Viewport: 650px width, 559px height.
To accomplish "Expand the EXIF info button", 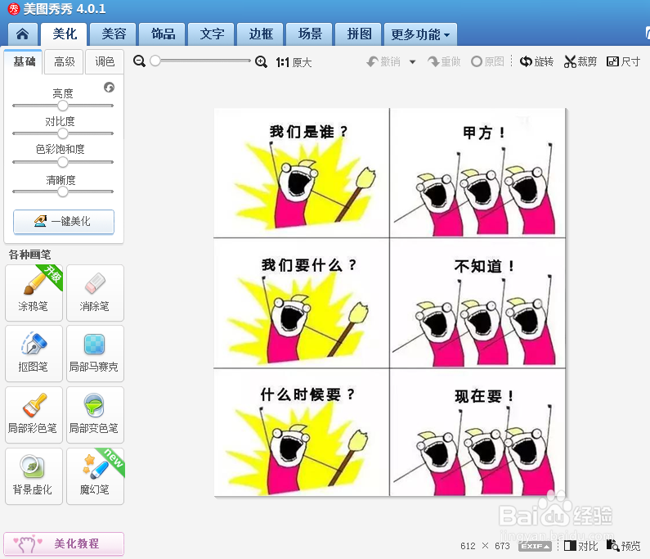I will (535, 546).
